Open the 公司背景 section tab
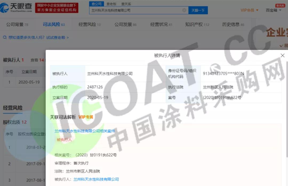The height and width of the screenshot is (186, 288). coord(17,25)
